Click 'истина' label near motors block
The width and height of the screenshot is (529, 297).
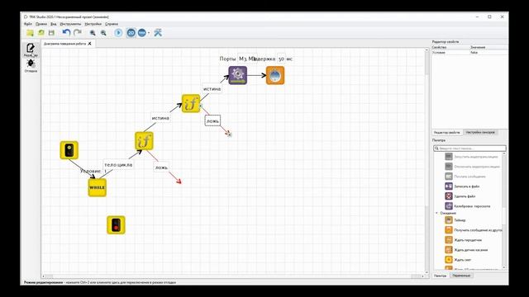coord(212,89)
